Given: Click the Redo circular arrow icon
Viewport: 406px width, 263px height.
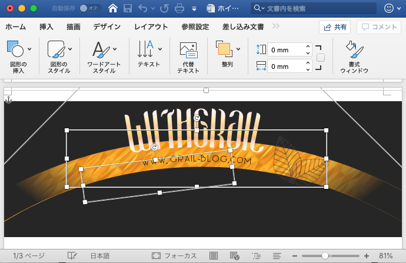Looking at the screenshot, I should (164, 9).
